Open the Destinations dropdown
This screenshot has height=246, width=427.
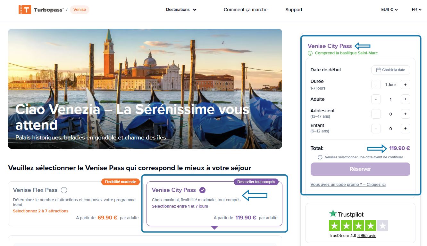pyautogui.click(x=181, y=10)
